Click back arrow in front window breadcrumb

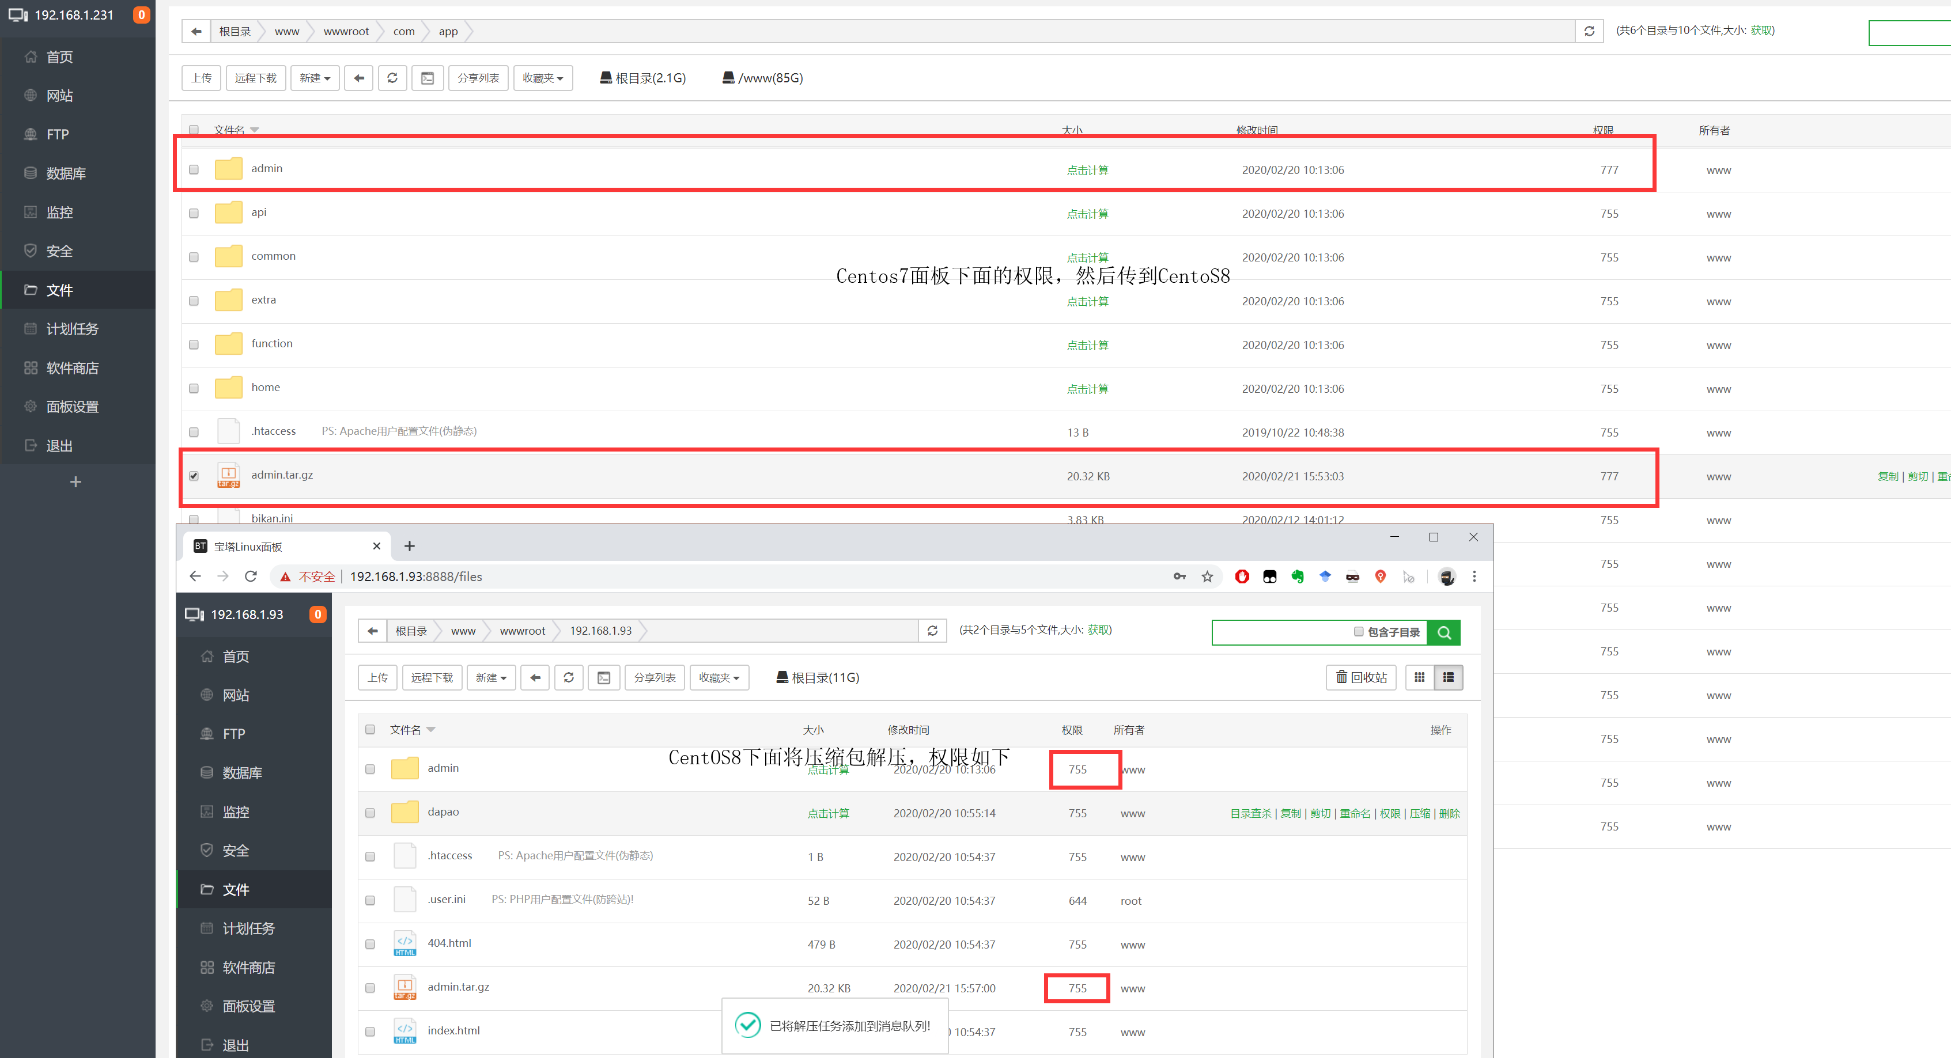[x=372, y=631]
